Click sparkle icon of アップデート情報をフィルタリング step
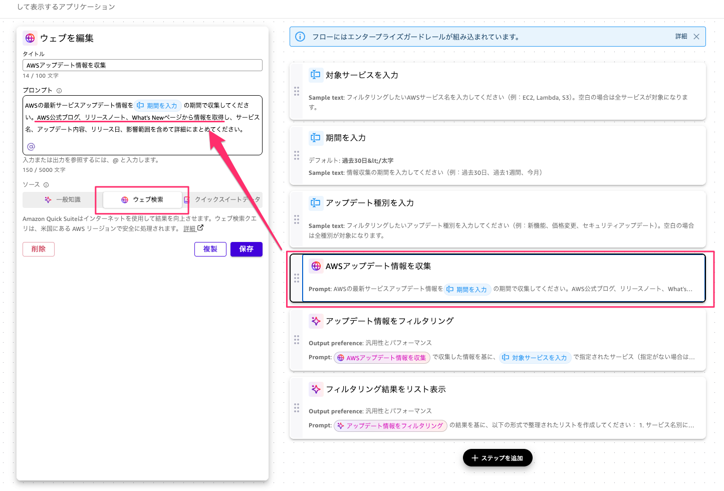This screenshot has height=491, width=724. [x=316, y=321]
